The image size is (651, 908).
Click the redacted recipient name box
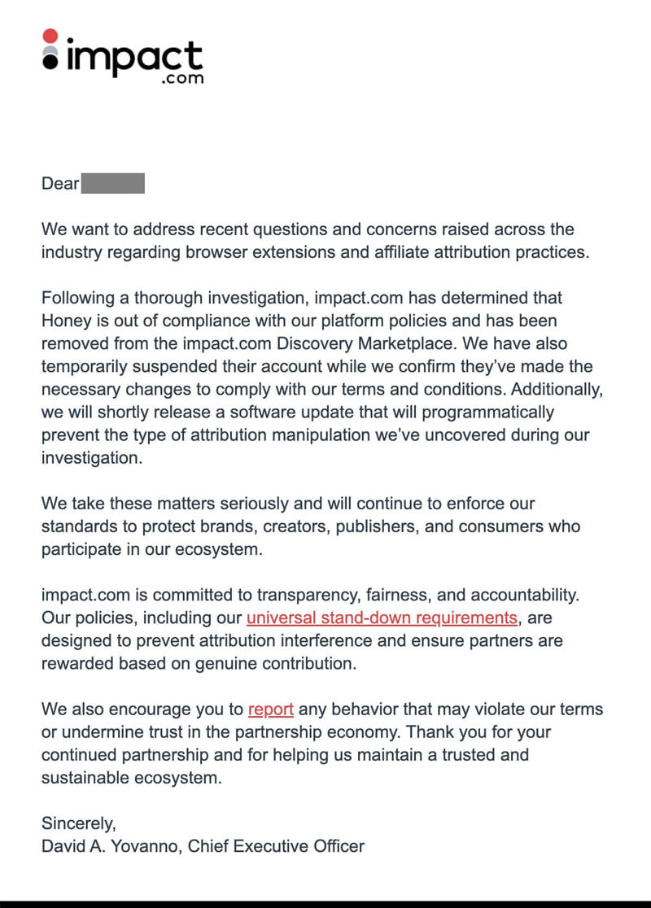click(x=113, y=184)
